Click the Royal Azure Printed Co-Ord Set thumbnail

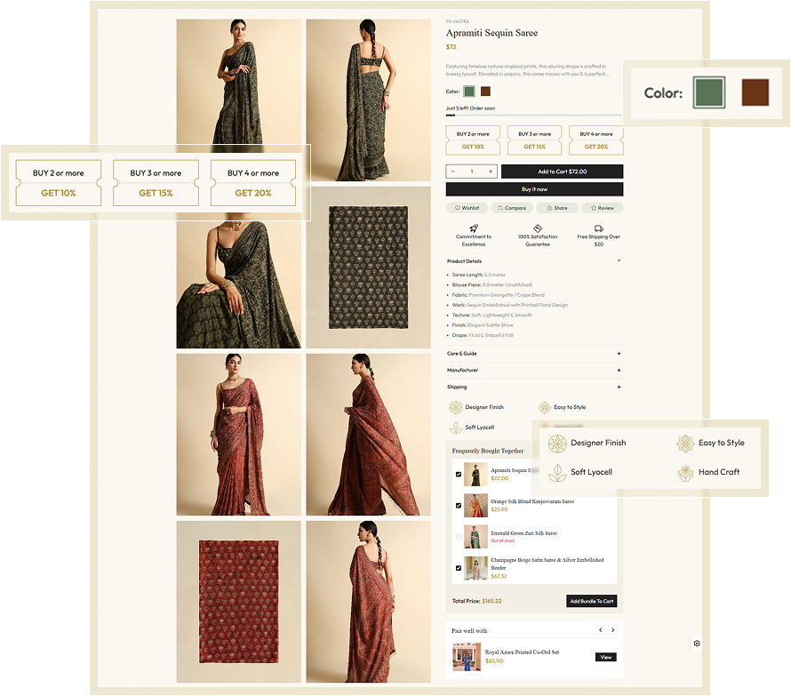467,657
